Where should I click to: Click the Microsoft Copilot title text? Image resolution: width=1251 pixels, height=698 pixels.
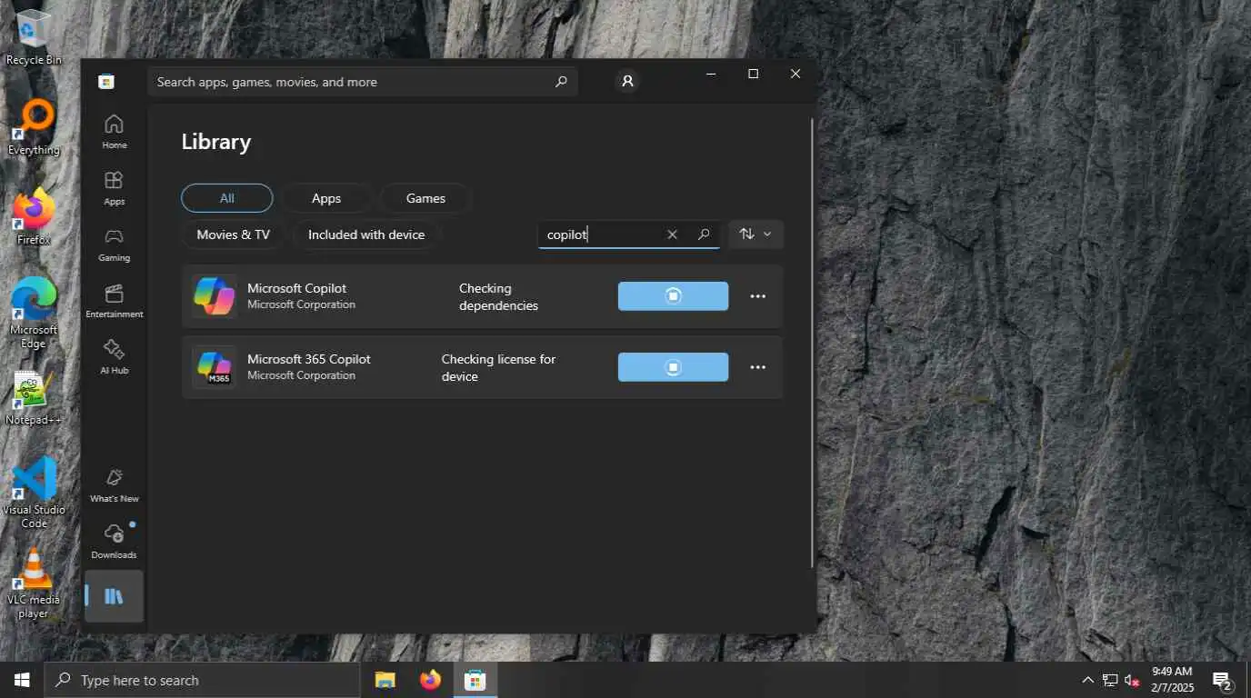click(x=296, y=288)
